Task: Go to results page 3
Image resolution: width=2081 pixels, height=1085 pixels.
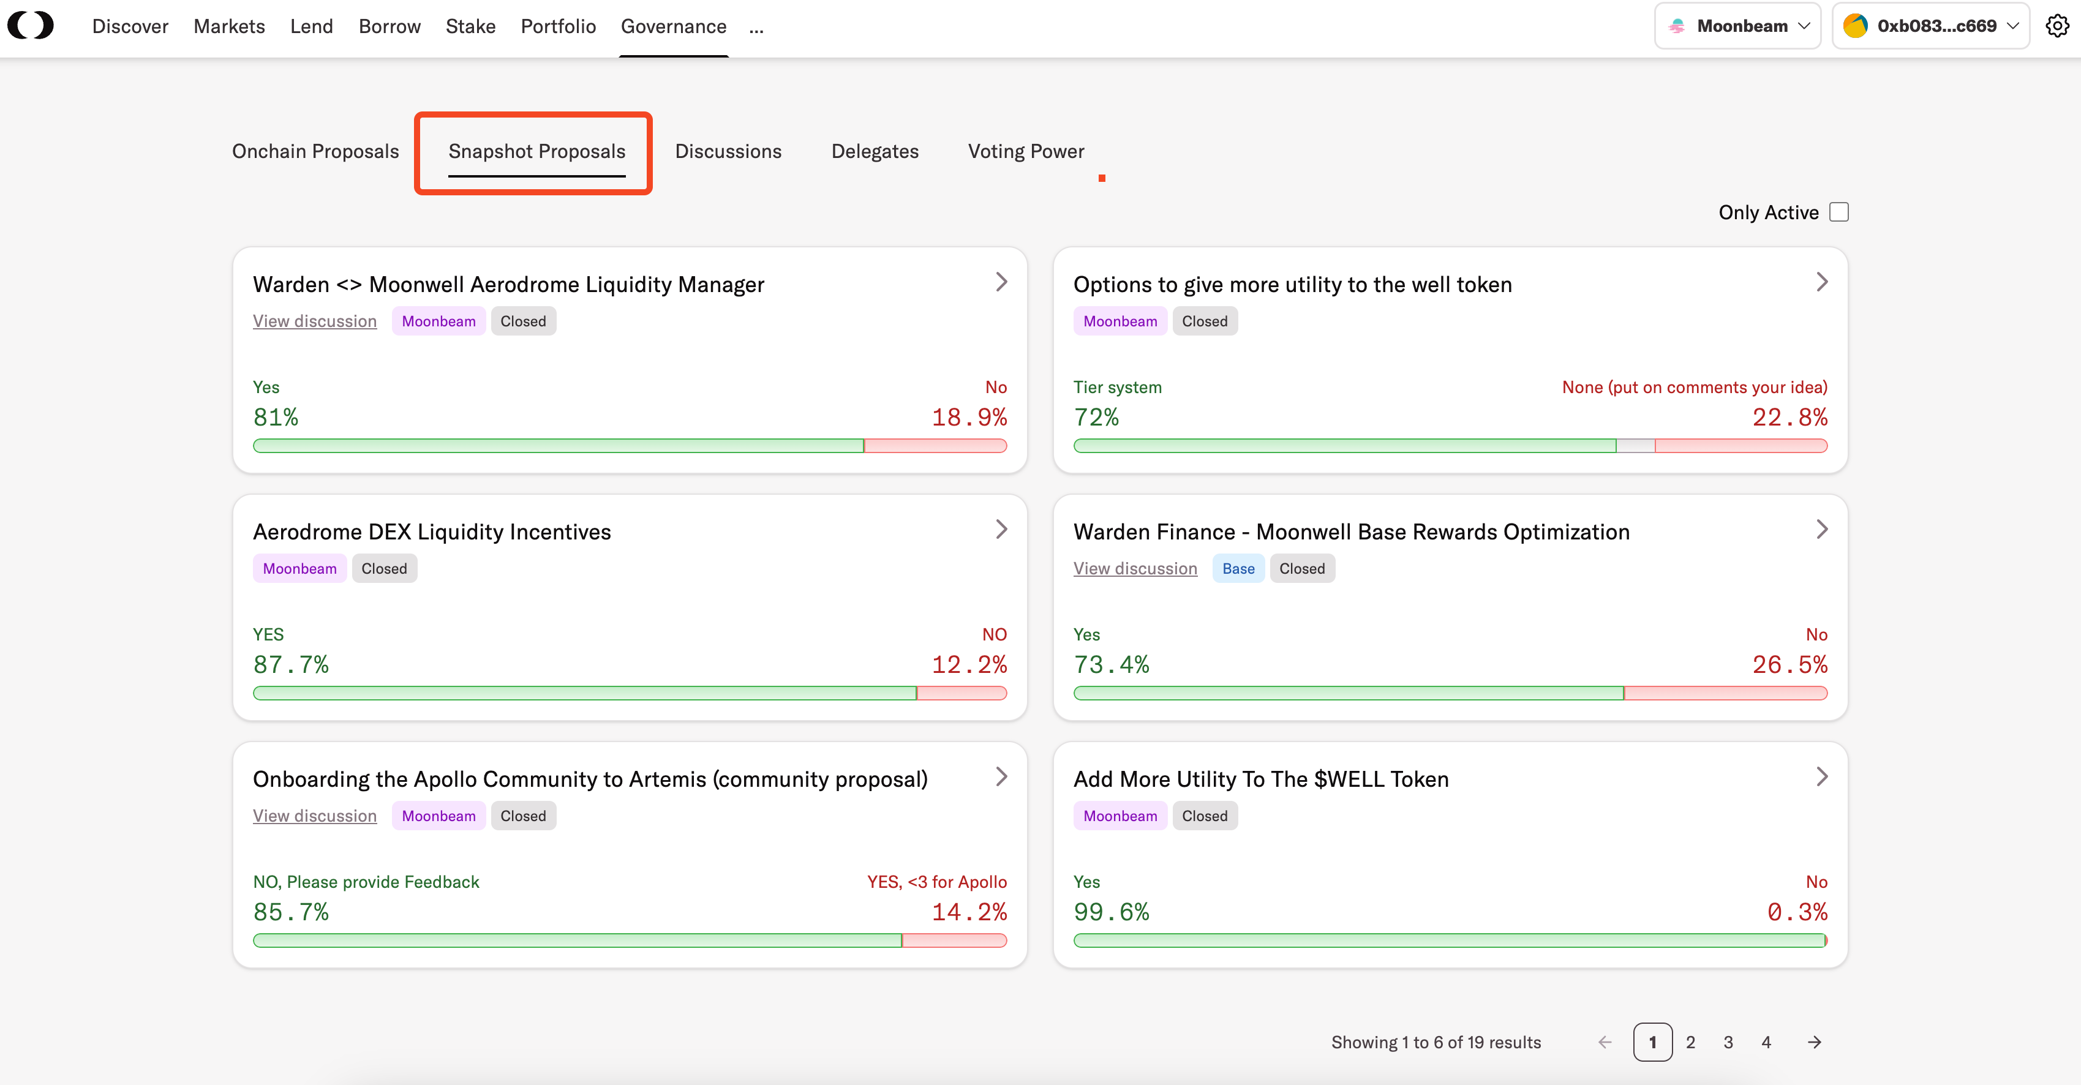Action: (1728, 1042)
